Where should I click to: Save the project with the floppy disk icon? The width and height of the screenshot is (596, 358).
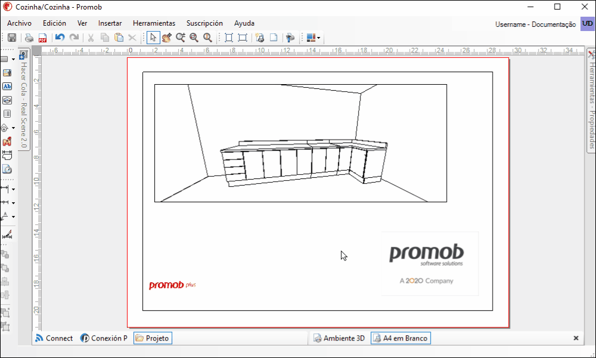pyautogui.click(x=12, y=38)
